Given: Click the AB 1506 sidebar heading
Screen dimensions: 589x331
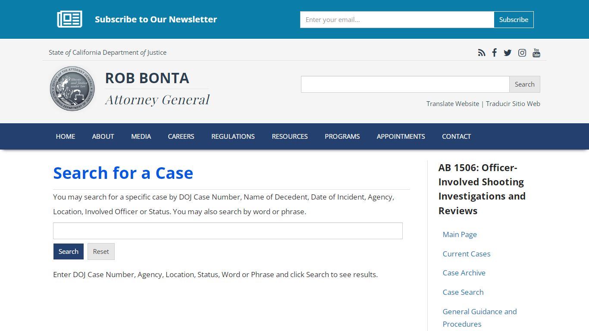Looking at the screenshot, I should click(x=482, y=189).
